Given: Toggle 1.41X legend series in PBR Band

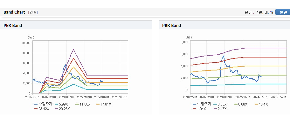Looking at the screenshot, I should coord(261,104).
